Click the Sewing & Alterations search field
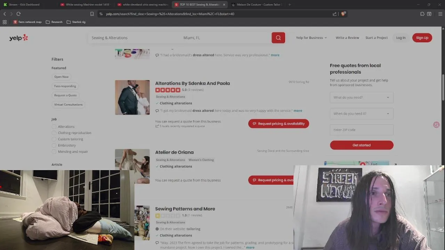The height and width of the screenshot is (250, 445). 134,37
